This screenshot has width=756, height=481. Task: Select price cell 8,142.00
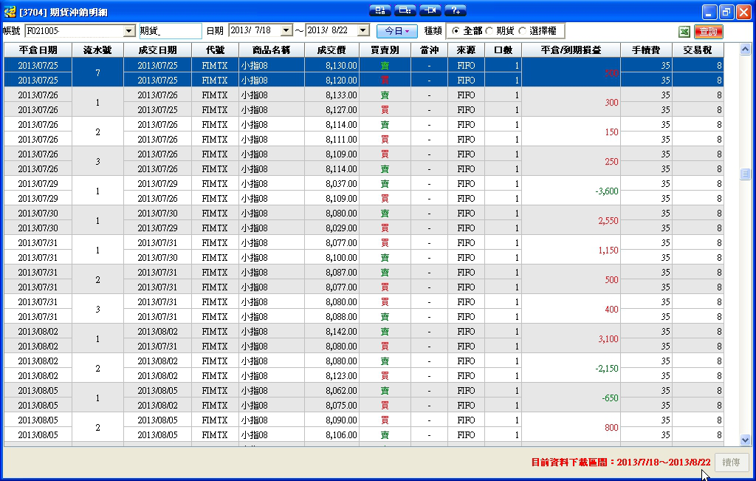331,332
